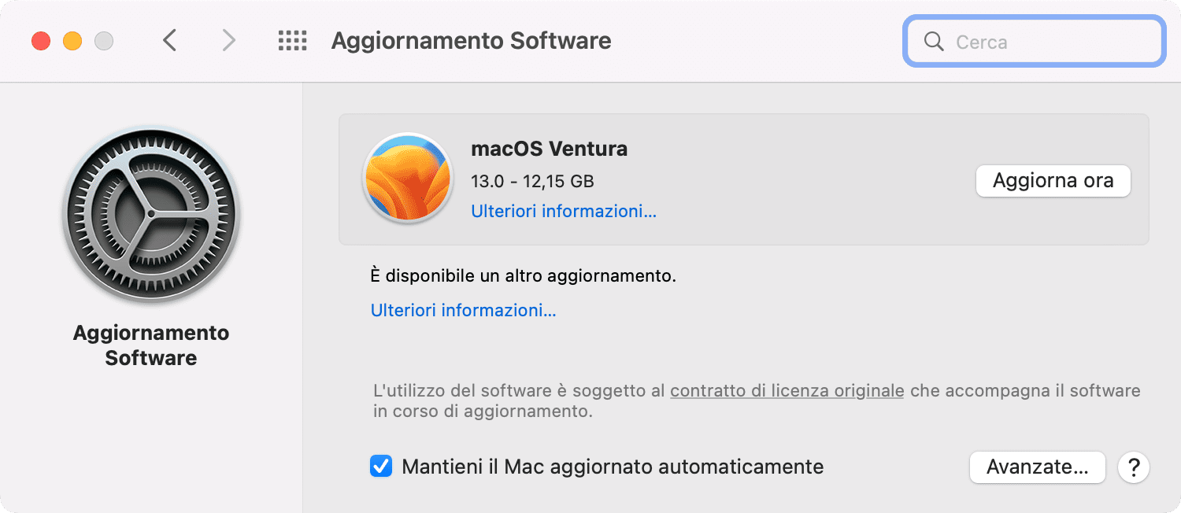Click the Aggiornamento Software window title
This screenshot has width=1181, height=513.
click(x=472, y=41)
